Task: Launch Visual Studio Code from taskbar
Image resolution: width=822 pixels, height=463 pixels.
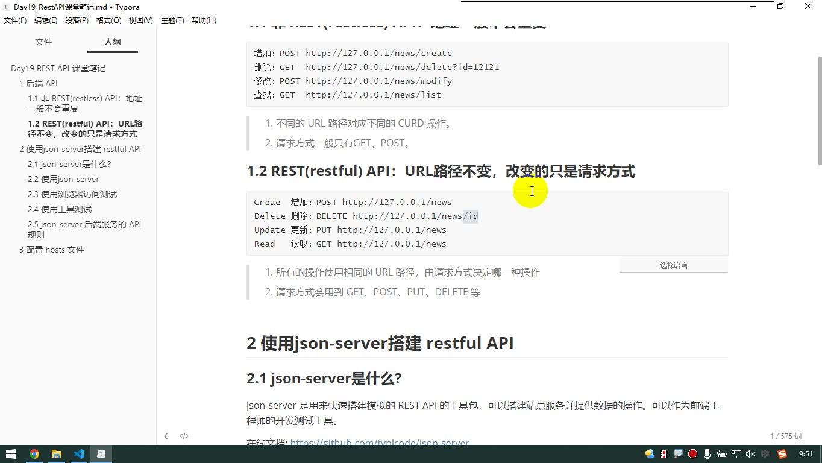Action: click(78, 454)
